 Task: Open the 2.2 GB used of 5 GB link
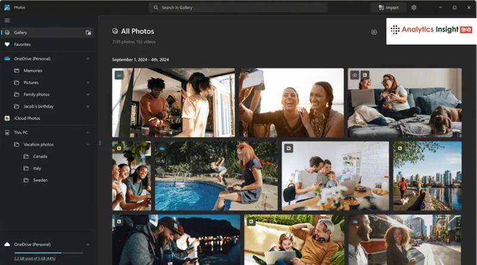[x=35, y=258]
